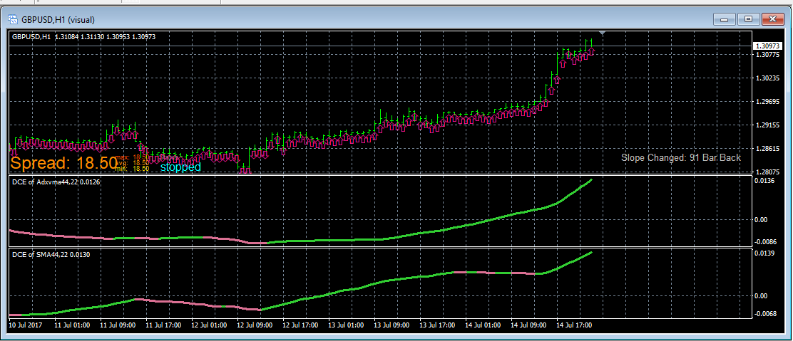Click the '13 Jul 09:00' time axis label

click(392, 325)
